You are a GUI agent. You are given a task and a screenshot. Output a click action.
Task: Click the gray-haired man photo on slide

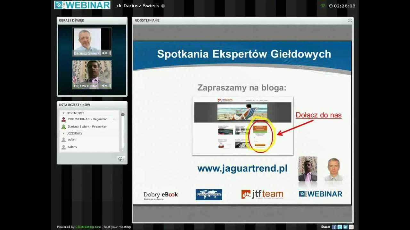point(333,169)
